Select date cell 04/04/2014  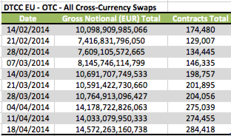(28, 107)
